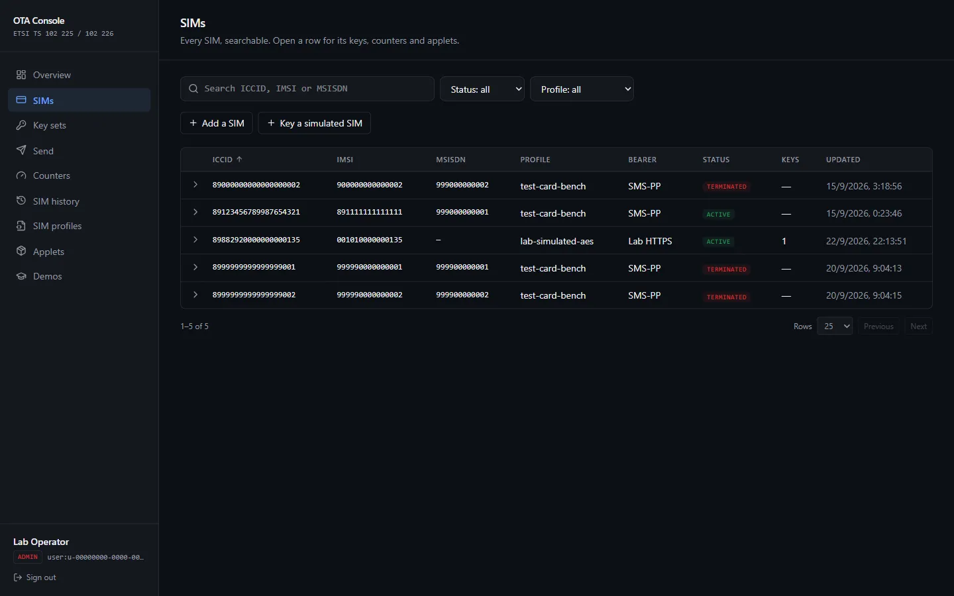Click the SIM history clock icon

coord(21,201)
